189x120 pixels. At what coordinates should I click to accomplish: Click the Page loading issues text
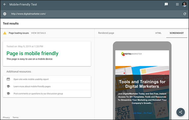click(x=19, y=33)
